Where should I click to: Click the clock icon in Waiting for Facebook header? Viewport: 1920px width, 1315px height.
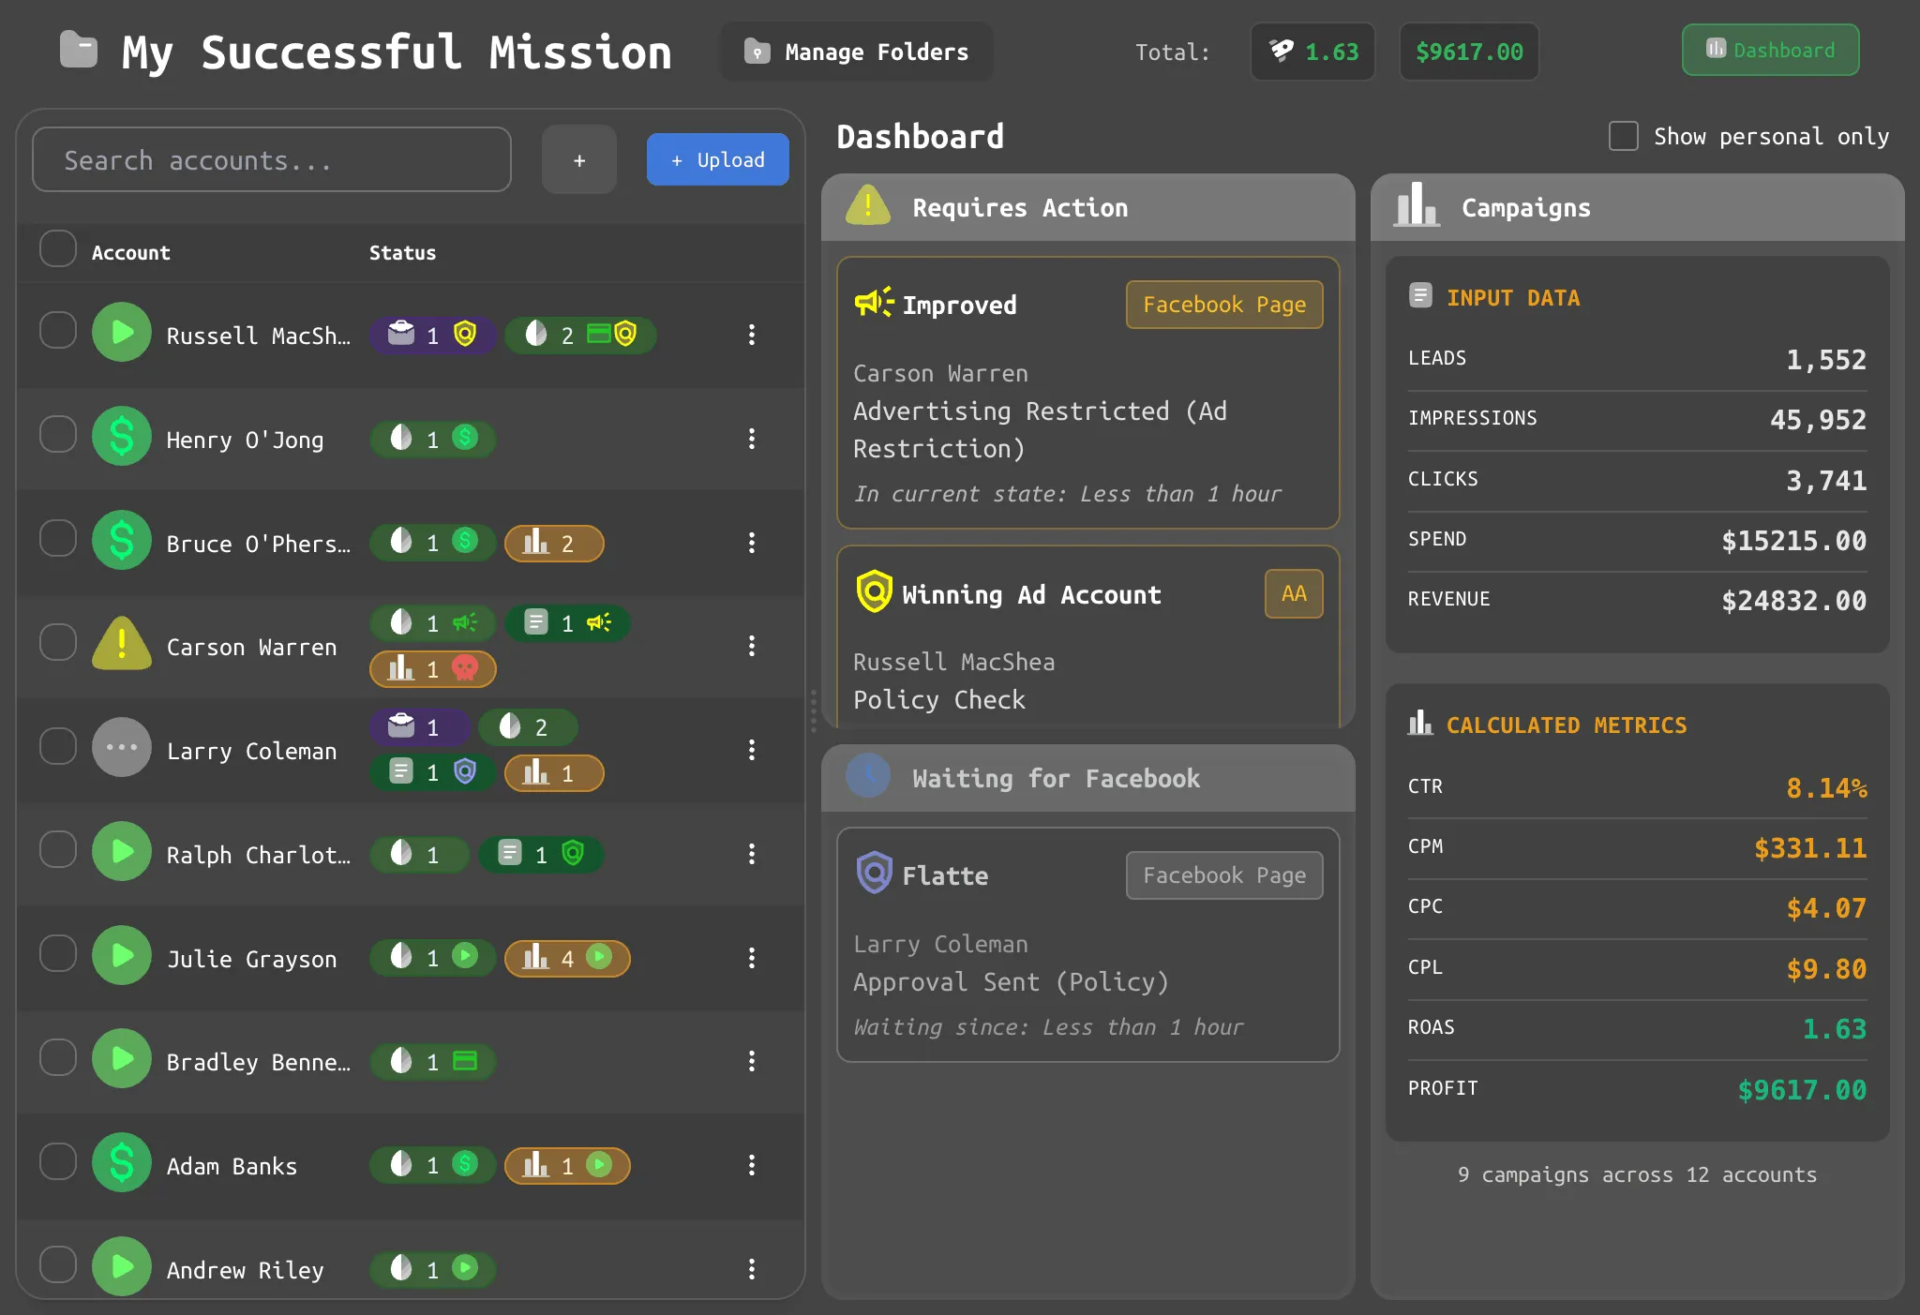click(867, 777)
